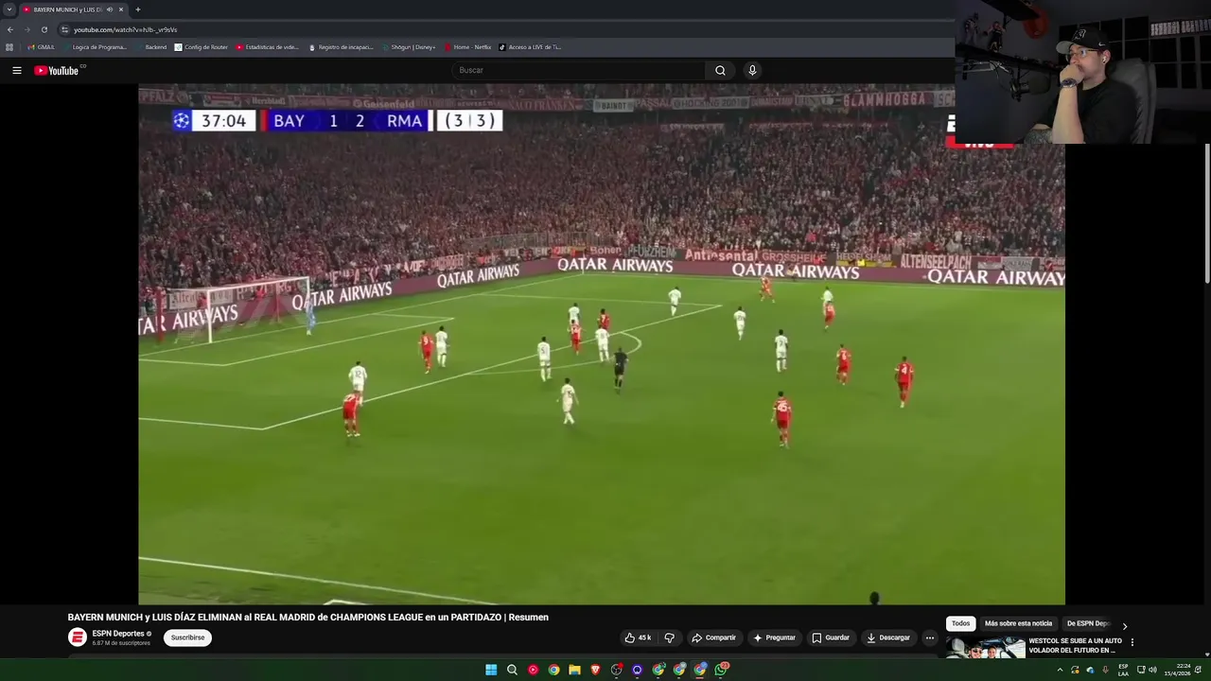Open Registro de incapaci... bookmark
The height and width of the screenshot is (681, 1211).
[x=341, y=47]
